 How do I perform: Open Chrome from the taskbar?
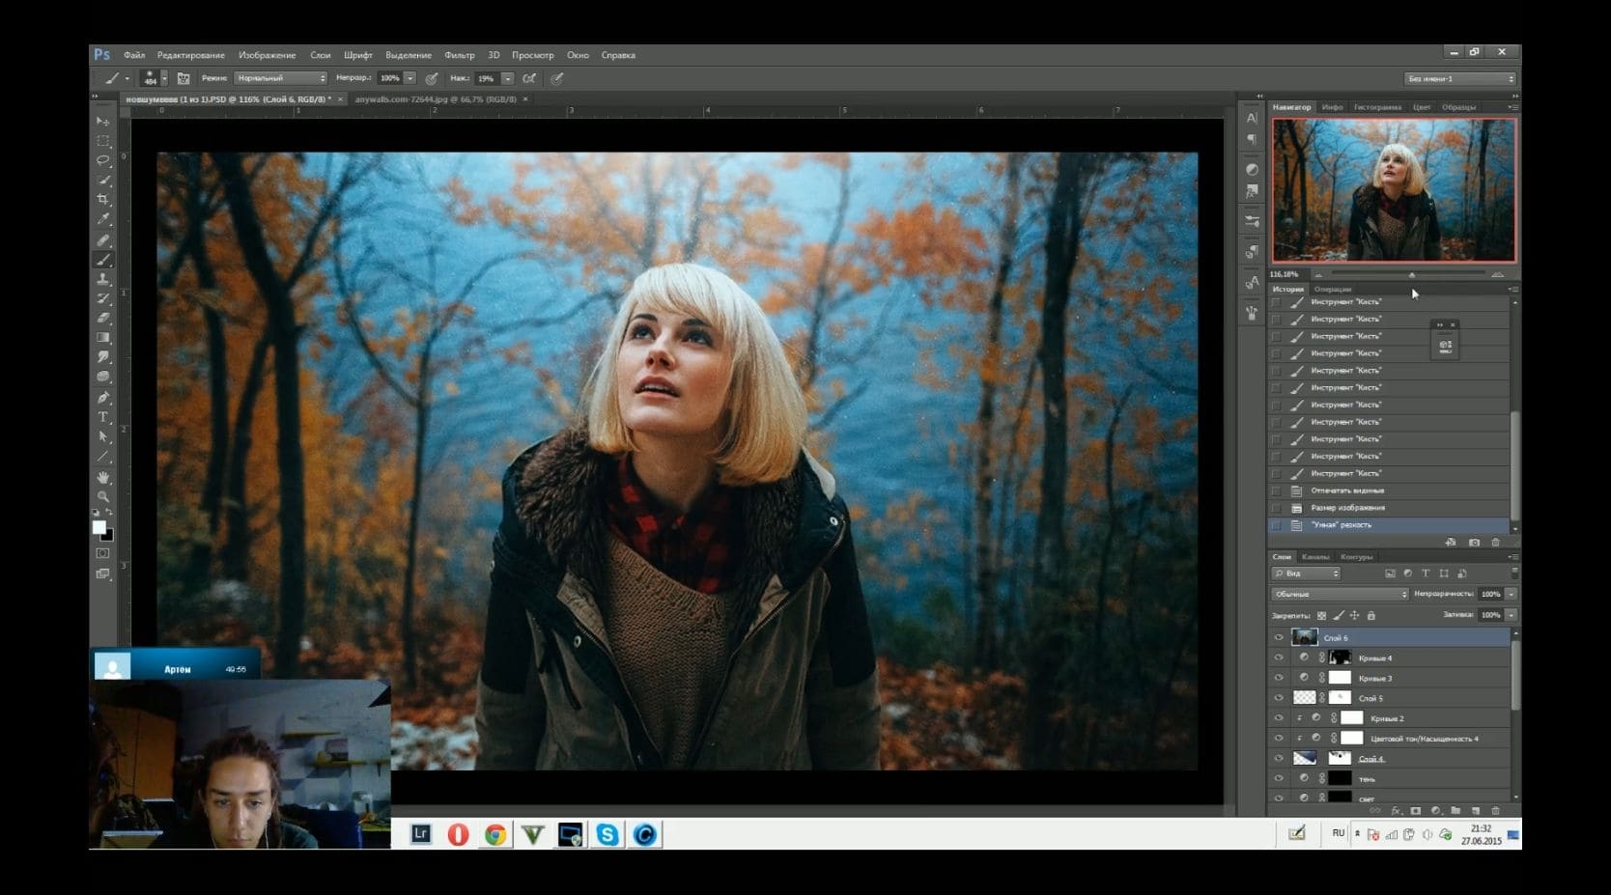(x=495, y=834)
